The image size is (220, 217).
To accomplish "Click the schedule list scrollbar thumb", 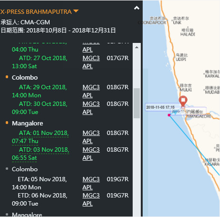I will click(x=136, y=103).
